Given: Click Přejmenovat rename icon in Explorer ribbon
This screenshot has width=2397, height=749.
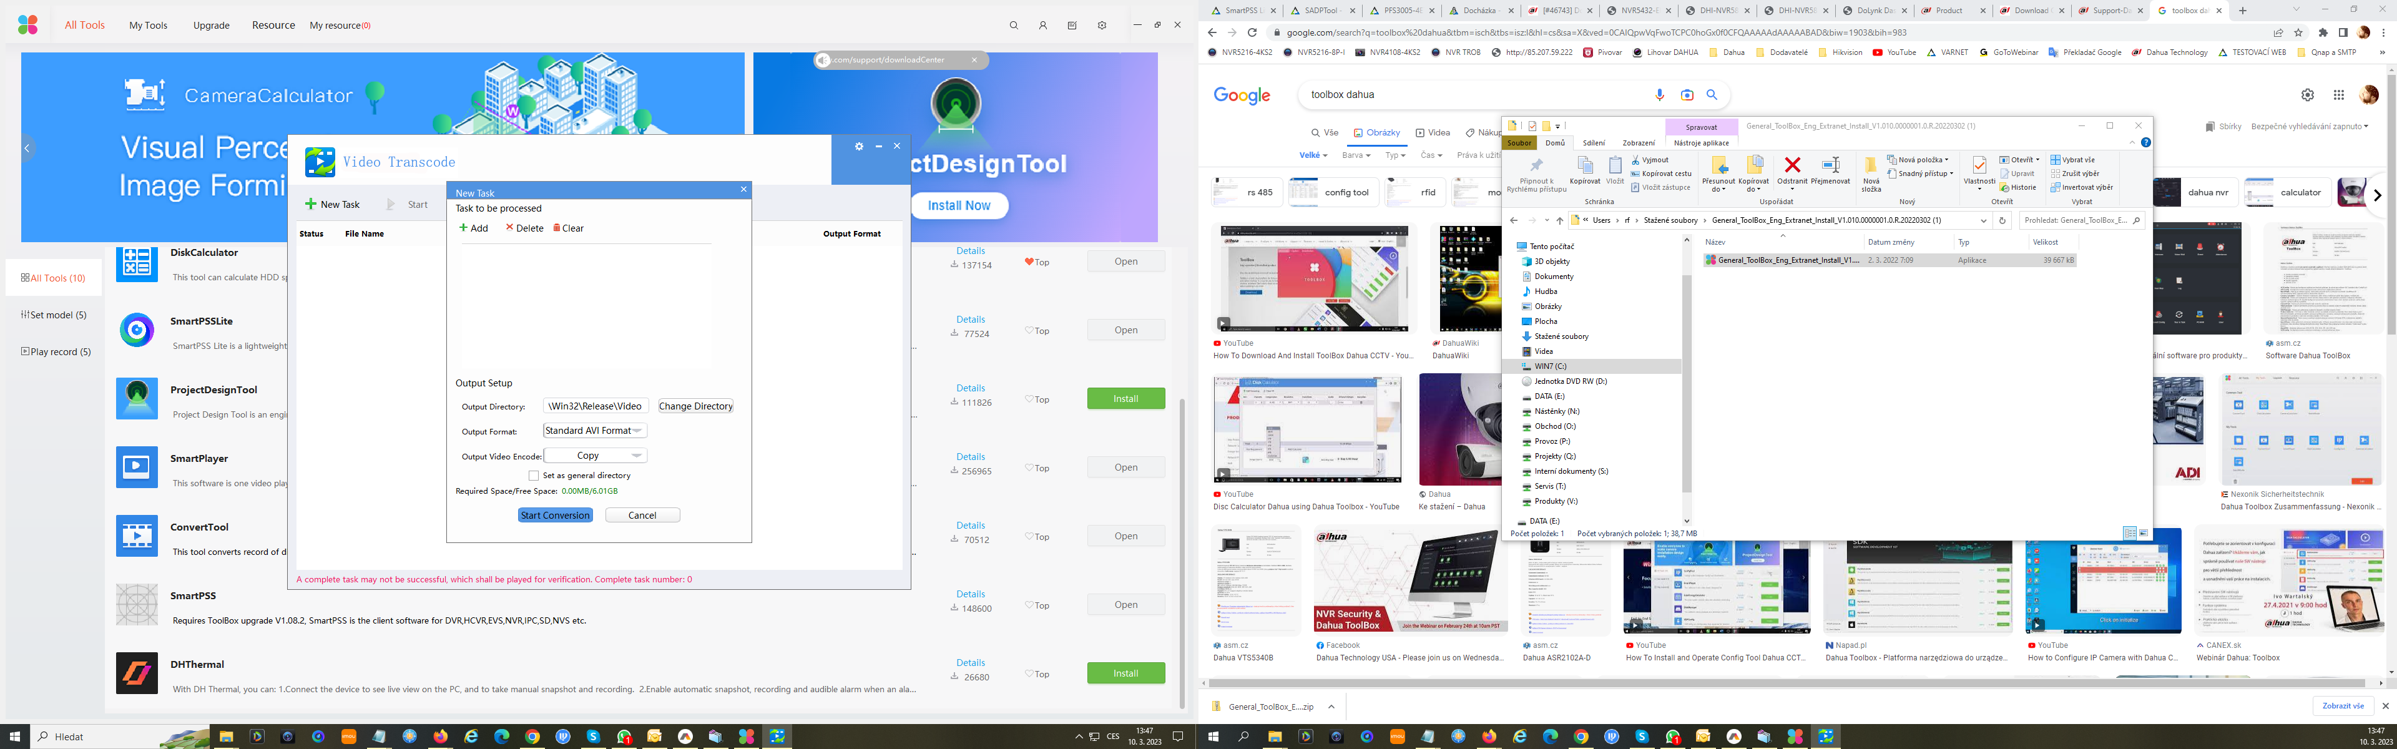Looking at the screenshot, I should click(x=1830, y=165).
